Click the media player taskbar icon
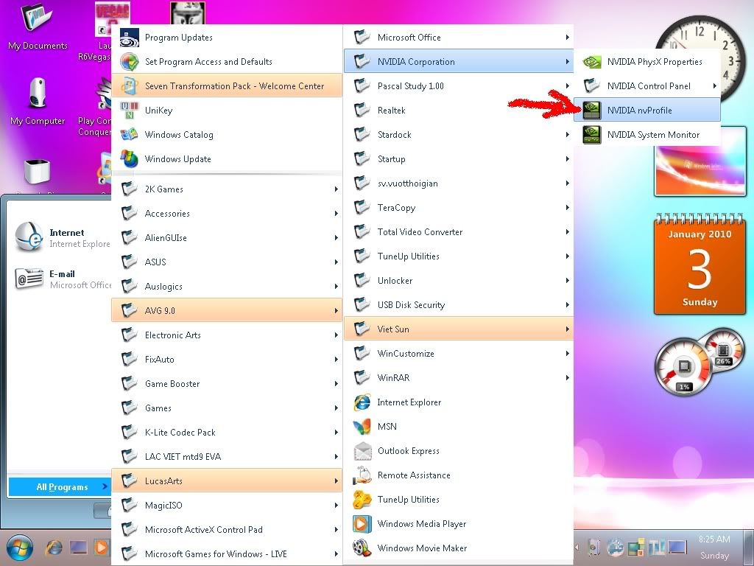The image size is (754, 566). coord(101,548)
